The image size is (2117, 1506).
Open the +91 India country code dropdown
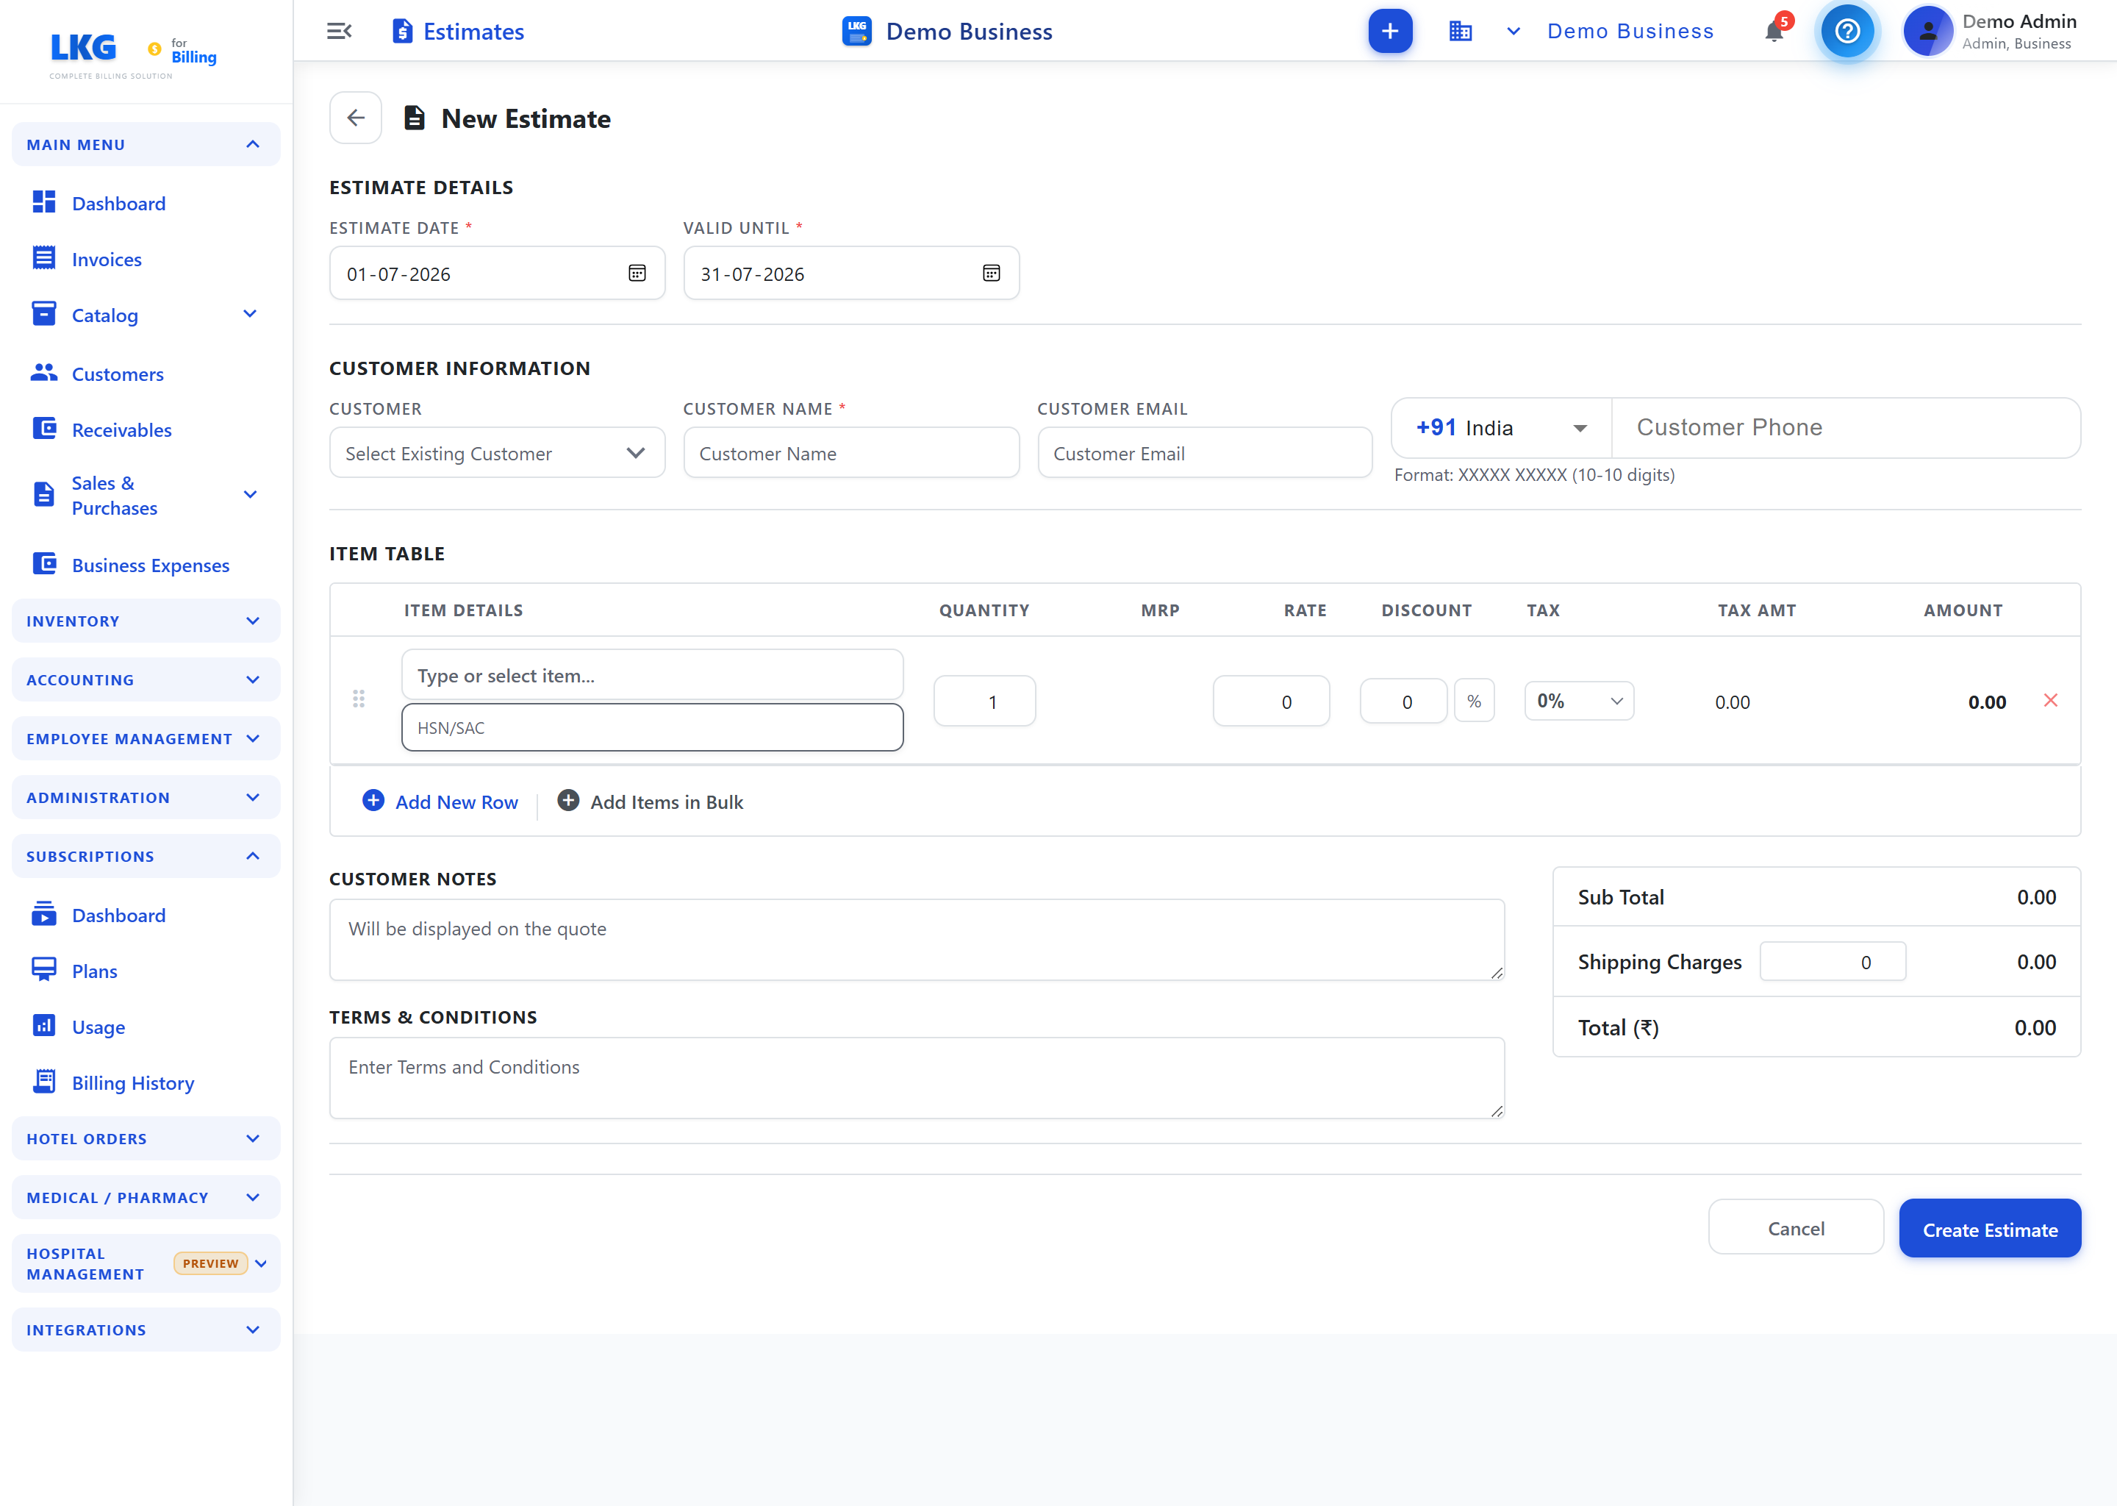pos(1502,427)
